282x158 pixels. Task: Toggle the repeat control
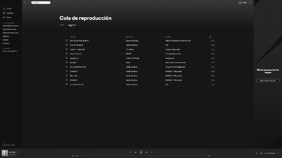click(x=152, y=152)
